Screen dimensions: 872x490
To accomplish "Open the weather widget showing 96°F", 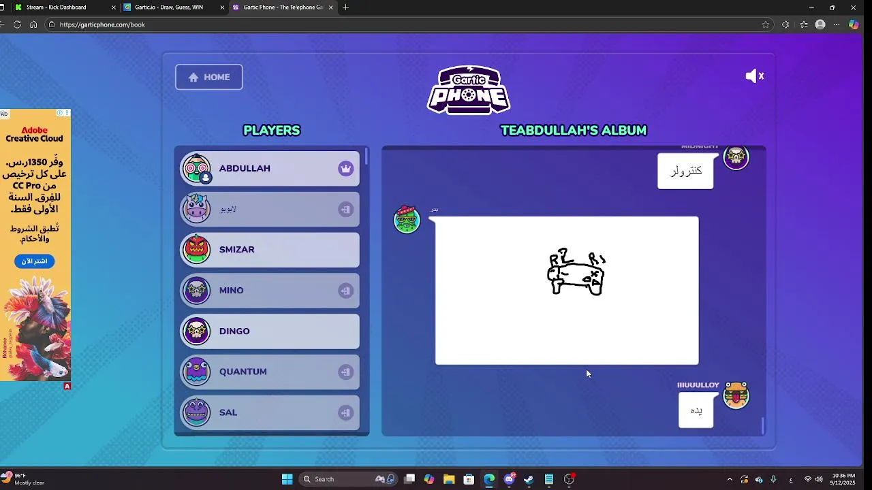I will [24, 479].
